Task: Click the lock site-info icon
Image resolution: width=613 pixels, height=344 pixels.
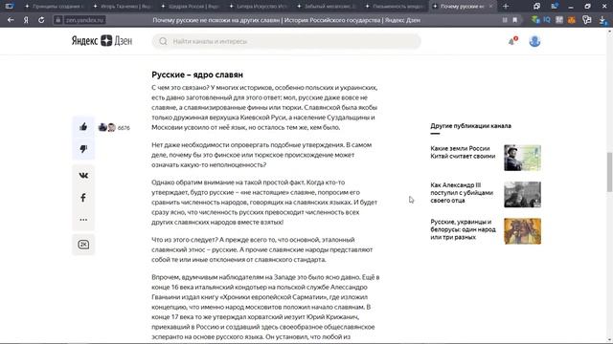Action: coord(57,20)
